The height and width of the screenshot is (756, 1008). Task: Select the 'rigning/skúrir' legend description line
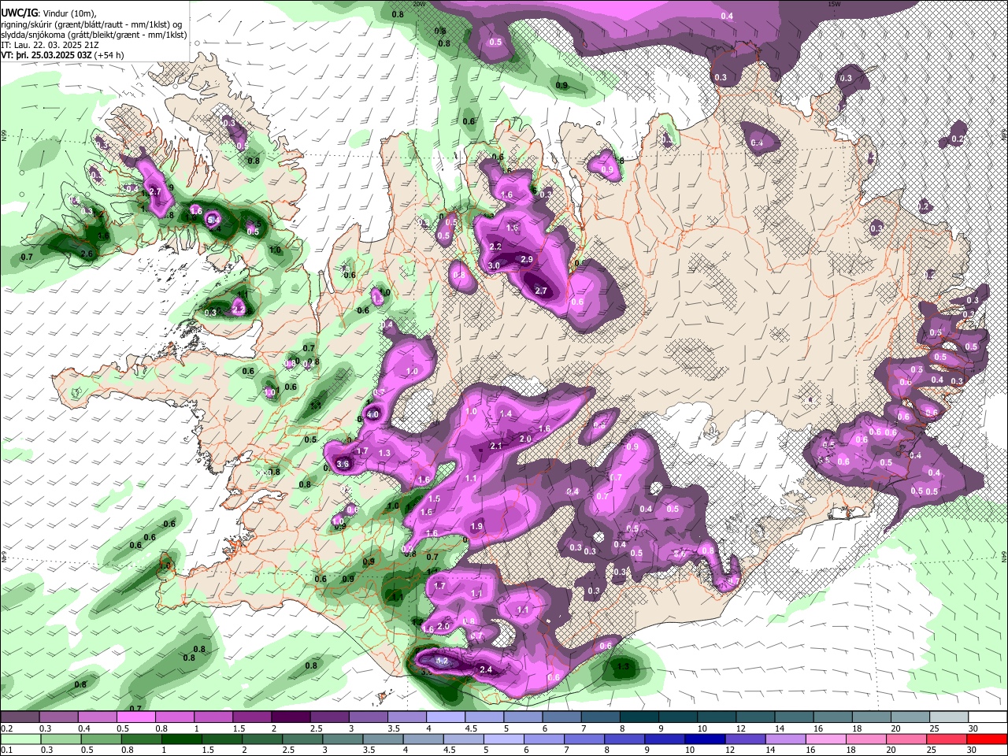[x=92, y=24]
